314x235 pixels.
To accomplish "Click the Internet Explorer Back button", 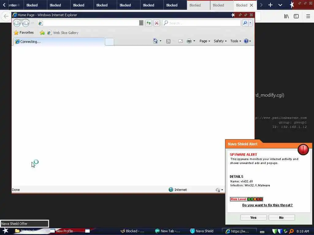I will 17,23.
